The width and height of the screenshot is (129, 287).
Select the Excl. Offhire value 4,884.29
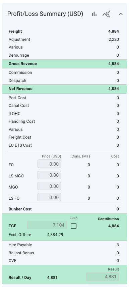pyautogui.click(x=55, y=235)
